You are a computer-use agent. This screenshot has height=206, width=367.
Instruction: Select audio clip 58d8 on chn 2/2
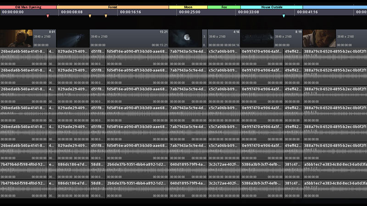coord(98,190)
